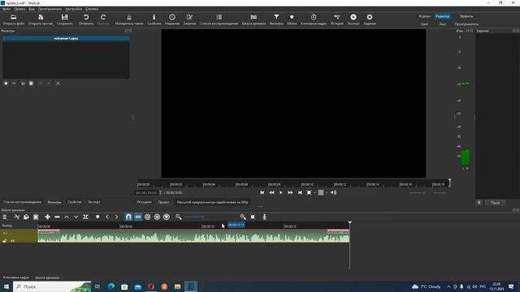Open the History toolbar icon
This screenshot has height=292, width=520.
tap(337, 17)
